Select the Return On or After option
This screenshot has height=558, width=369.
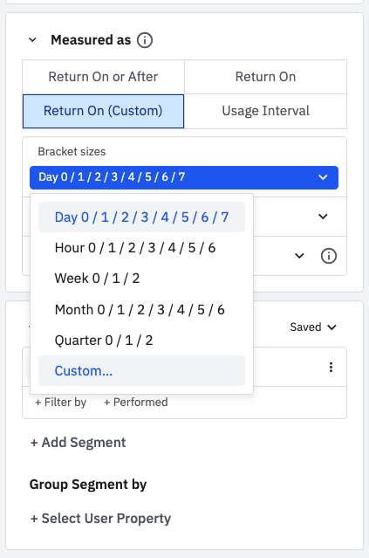point(103,77)
